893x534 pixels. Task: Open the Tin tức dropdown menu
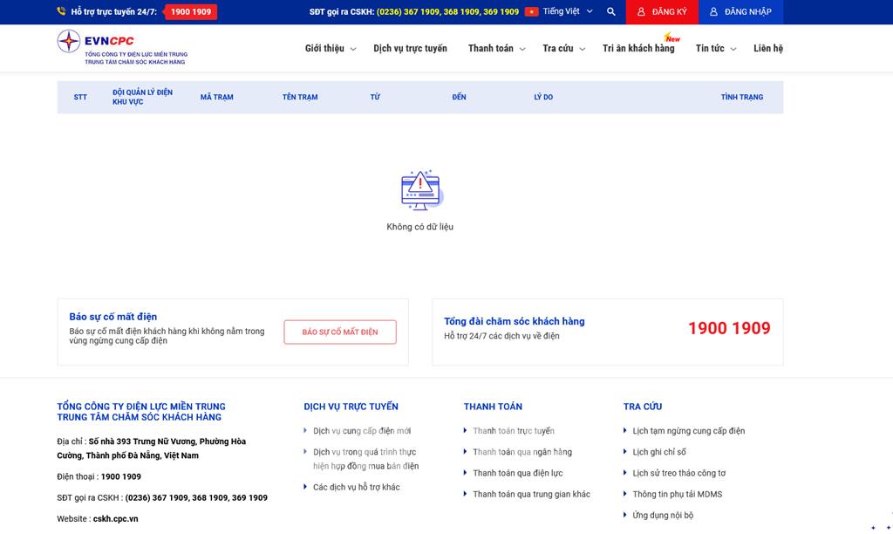pyautogui.click(x=715, y=49)
